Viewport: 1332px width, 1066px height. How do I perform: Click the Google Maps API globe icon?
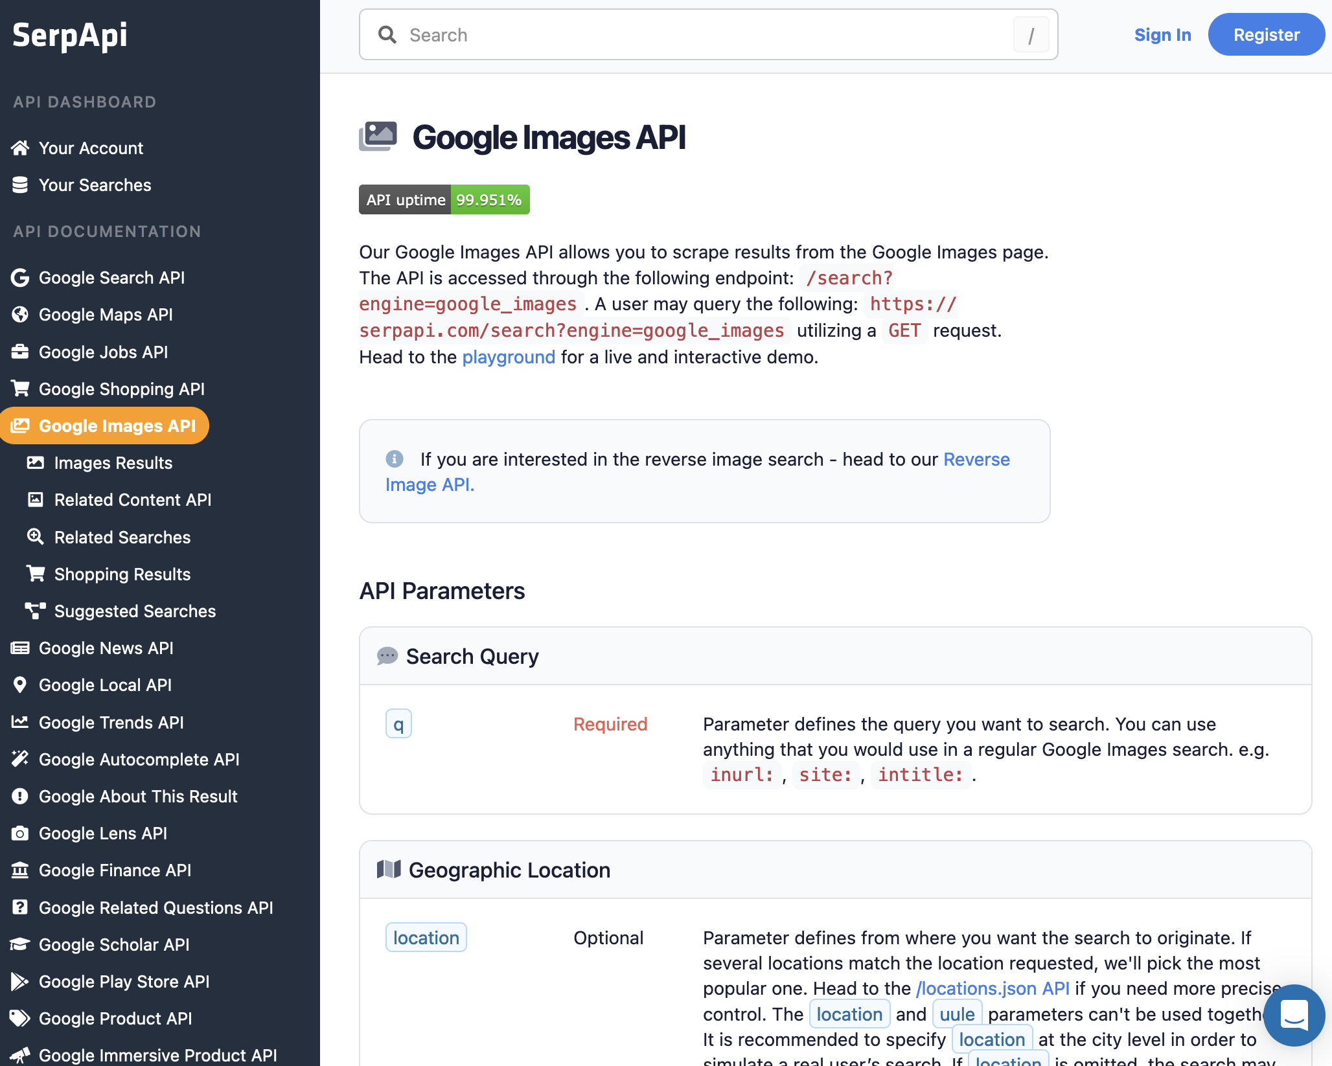tap(20, 315)
